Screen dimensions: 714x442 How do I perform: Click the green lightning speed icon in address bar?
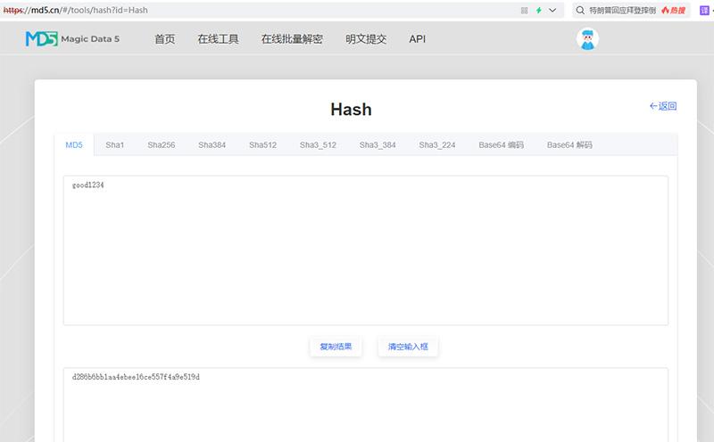[x=539, y=10]
